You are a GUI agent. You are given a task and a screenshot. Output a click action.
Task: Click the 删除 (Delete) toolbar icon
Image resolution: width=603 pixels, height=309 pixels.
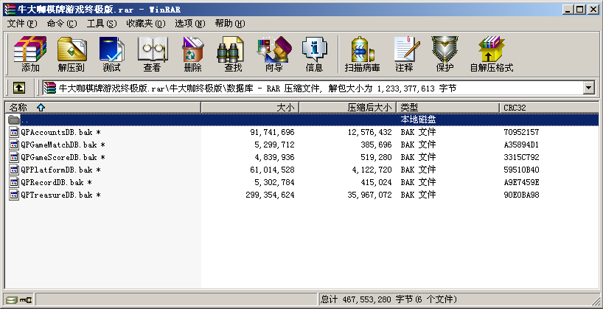192,55
